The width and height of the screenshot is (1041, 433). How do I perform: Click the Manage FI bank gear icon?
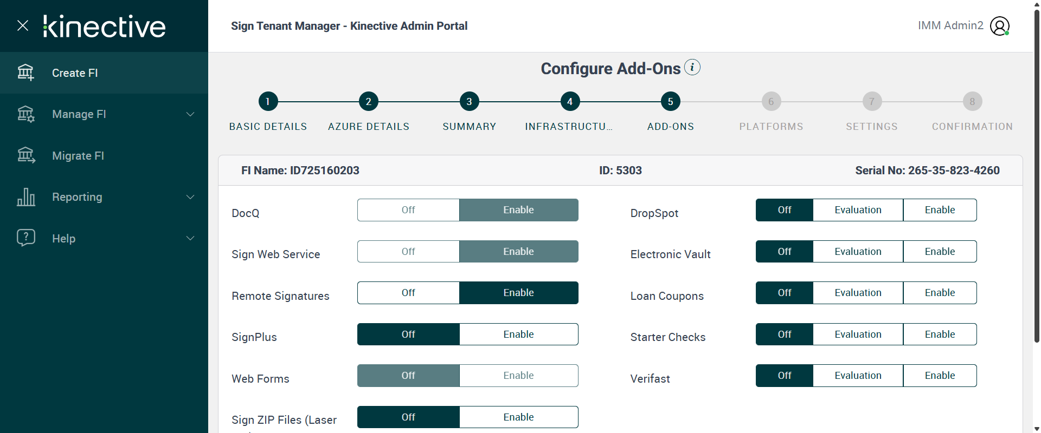(x=25, y=114)
